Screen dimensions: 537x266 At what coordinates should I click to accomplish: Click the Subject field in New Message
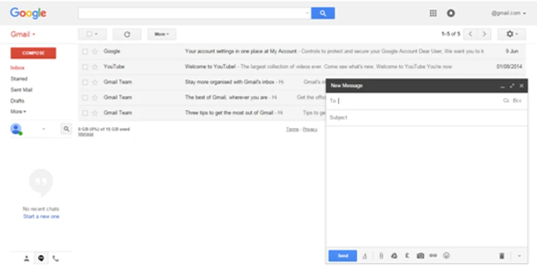[426, 117]
